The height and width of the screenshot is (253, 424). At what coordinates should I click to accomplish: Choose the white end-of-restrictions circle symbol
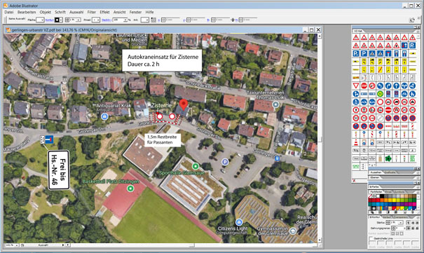pos(380,118)
